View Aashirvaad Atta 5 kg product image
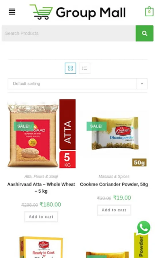155x258 pixels. coord(42,134)
